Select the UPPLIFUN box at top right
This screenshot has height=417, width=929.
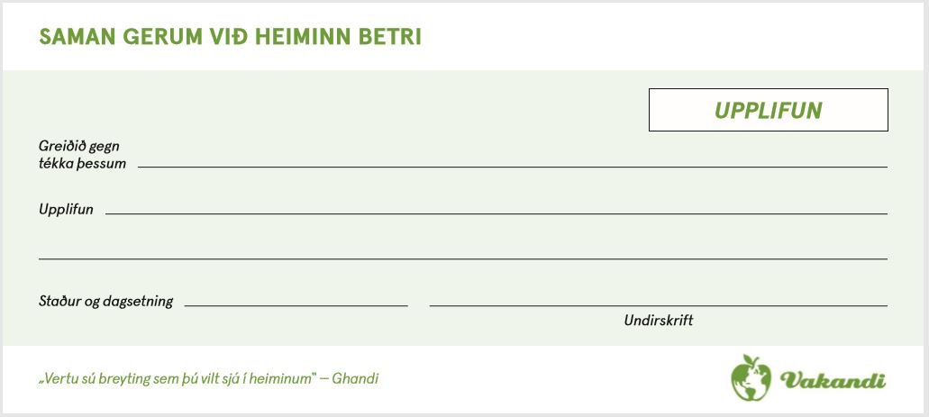click(x=769, y=110)
